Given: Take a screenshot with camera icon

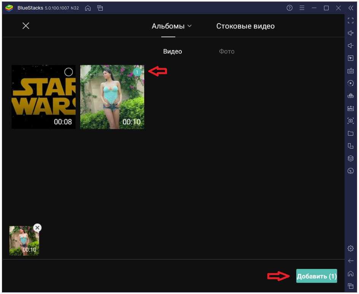Looking at the screenshot, I should (x=351, y=121).
